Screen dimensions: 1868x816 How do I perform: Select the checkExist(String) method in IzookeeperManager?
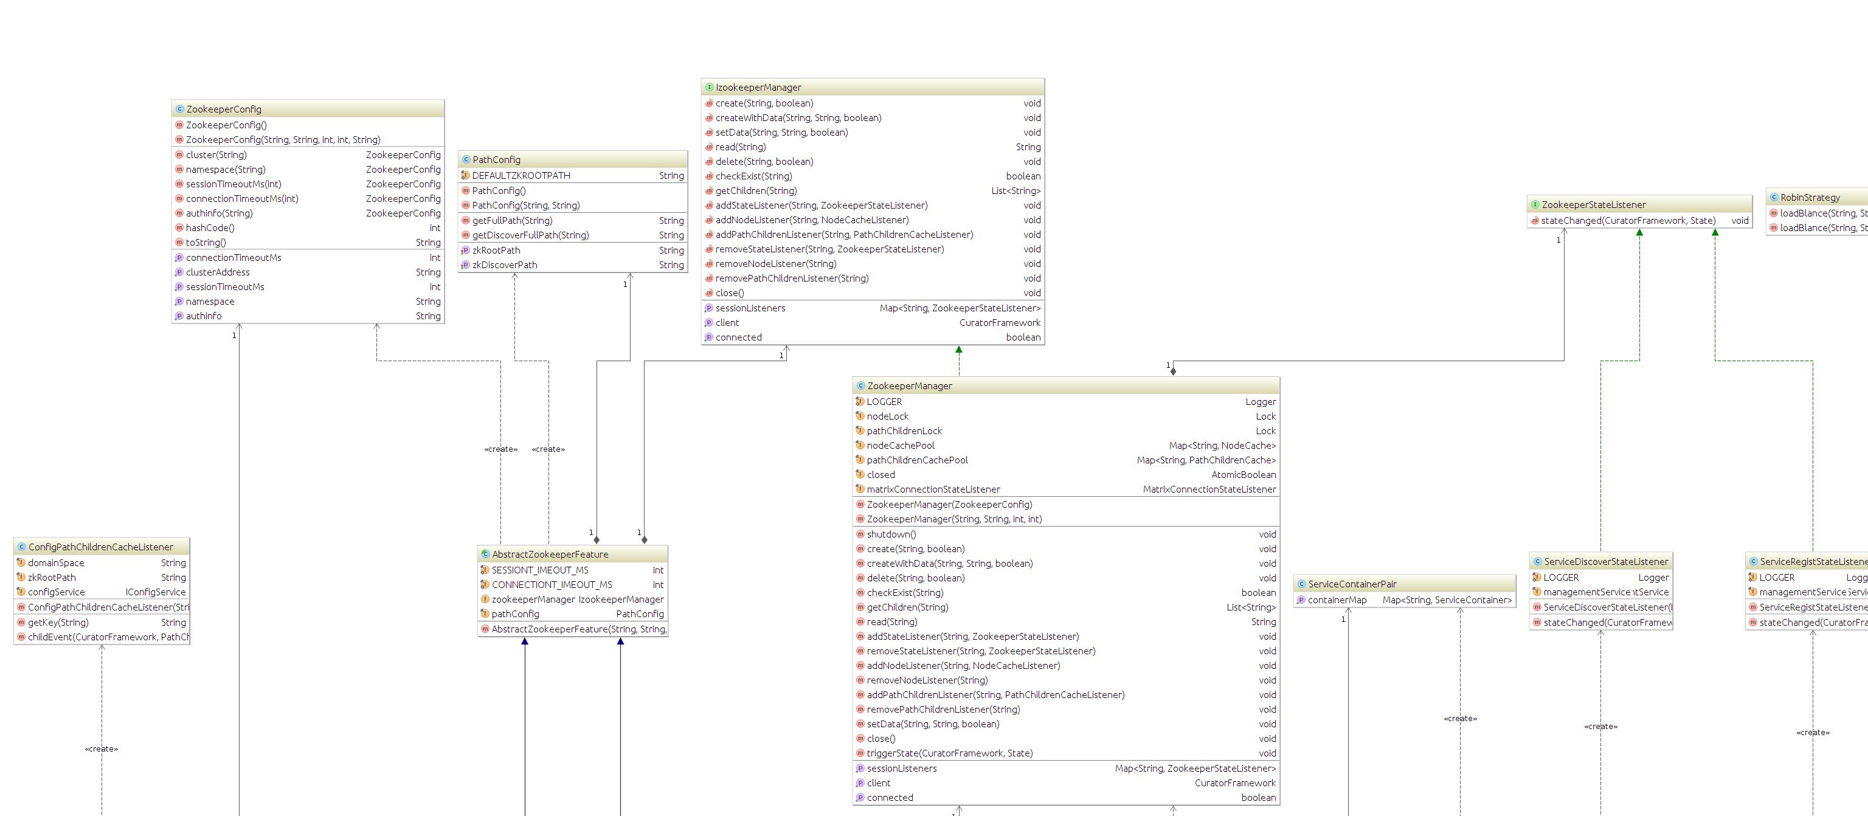(x=753, y=176)
